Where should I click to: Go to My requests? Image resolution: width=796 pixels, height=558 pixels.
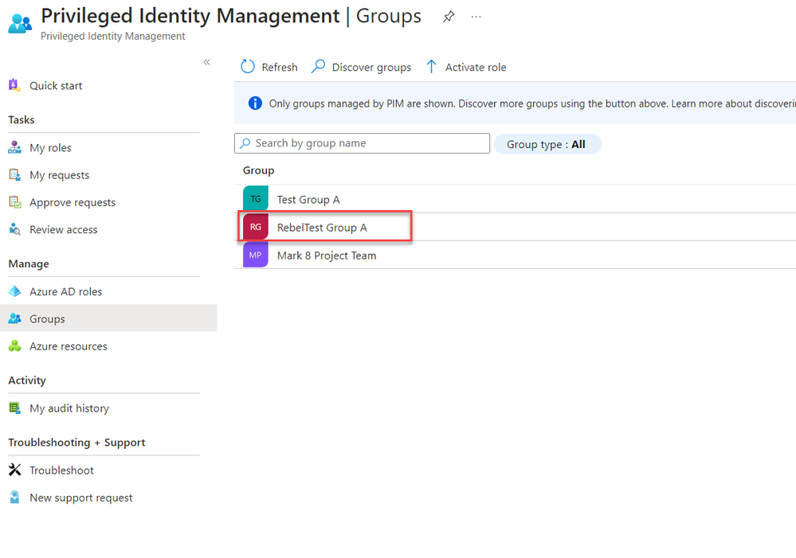click(x=59, y=175)
